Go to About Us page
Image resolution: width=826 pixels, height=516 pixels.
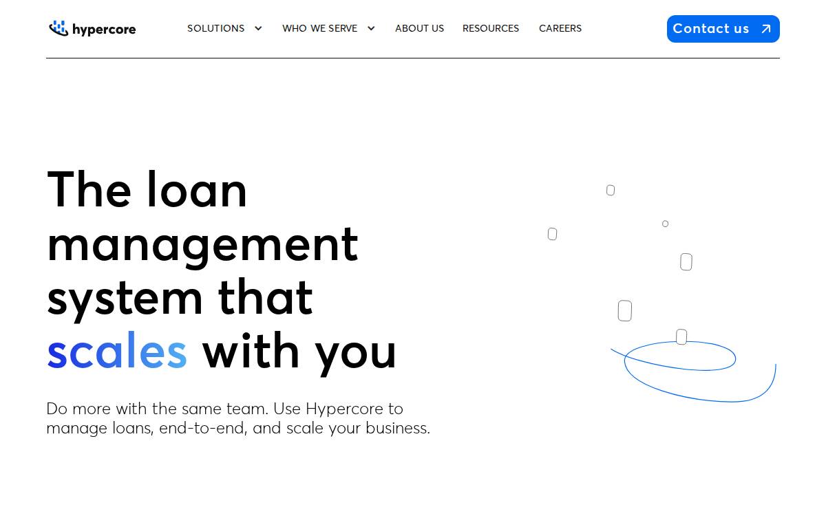(x=420, y=28)
